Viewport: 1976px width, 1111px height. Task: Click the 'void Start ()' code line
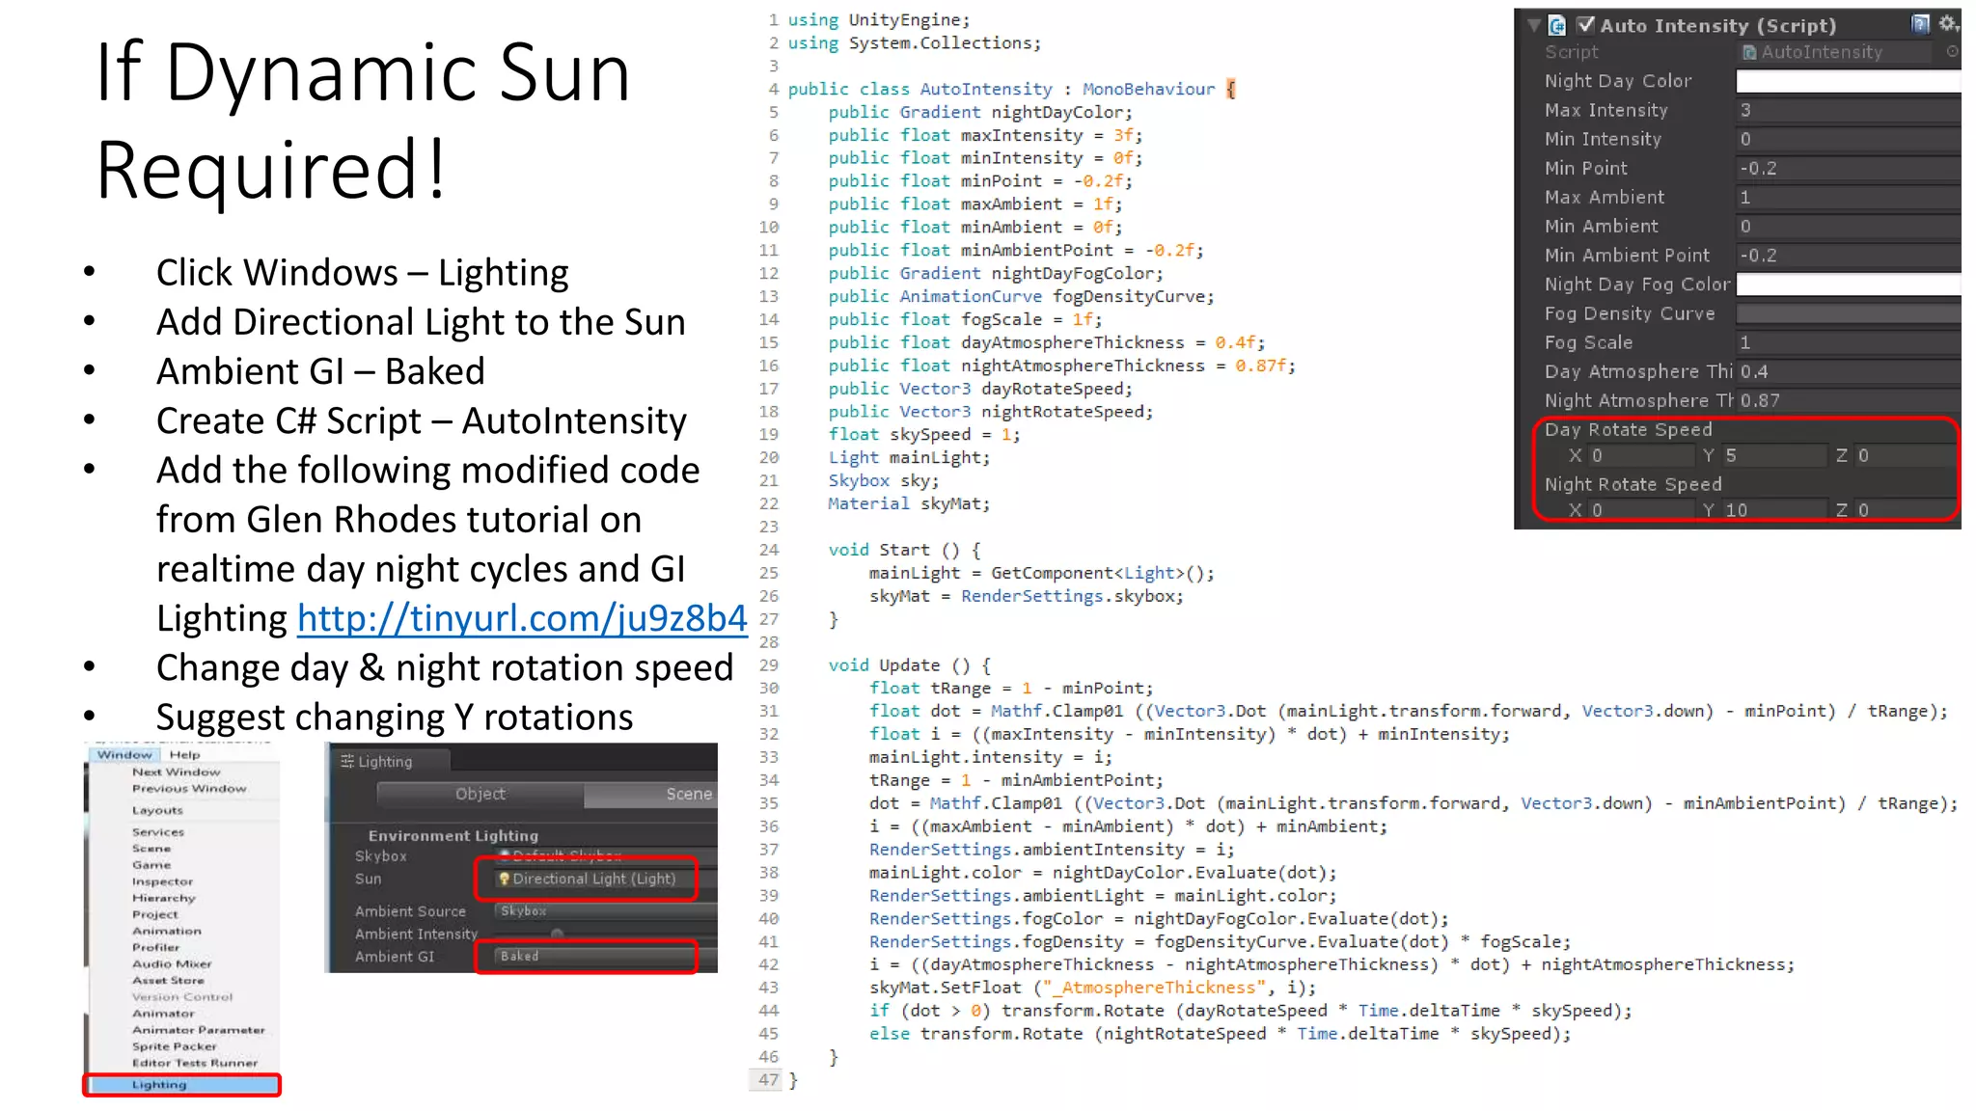pos(904,550)
